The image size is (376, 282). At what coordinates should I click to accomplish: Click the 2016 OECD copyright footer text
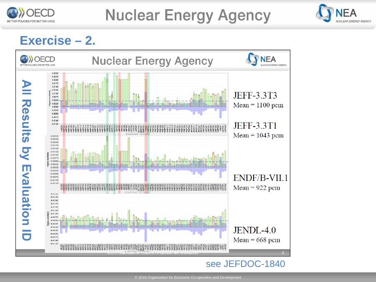[188, 277]
